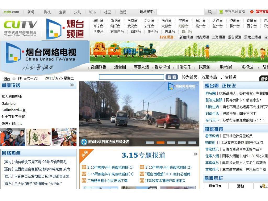Open 昆明台 station link
This screenshot has height=201, width=268.
115,20
